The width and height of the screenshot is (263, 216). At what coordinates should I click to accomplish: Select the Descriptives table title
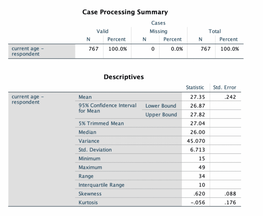[124, 77]
